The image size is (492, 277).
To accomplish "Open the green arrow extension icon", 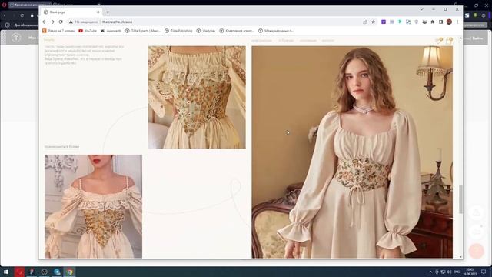I will tap(400, 22).
